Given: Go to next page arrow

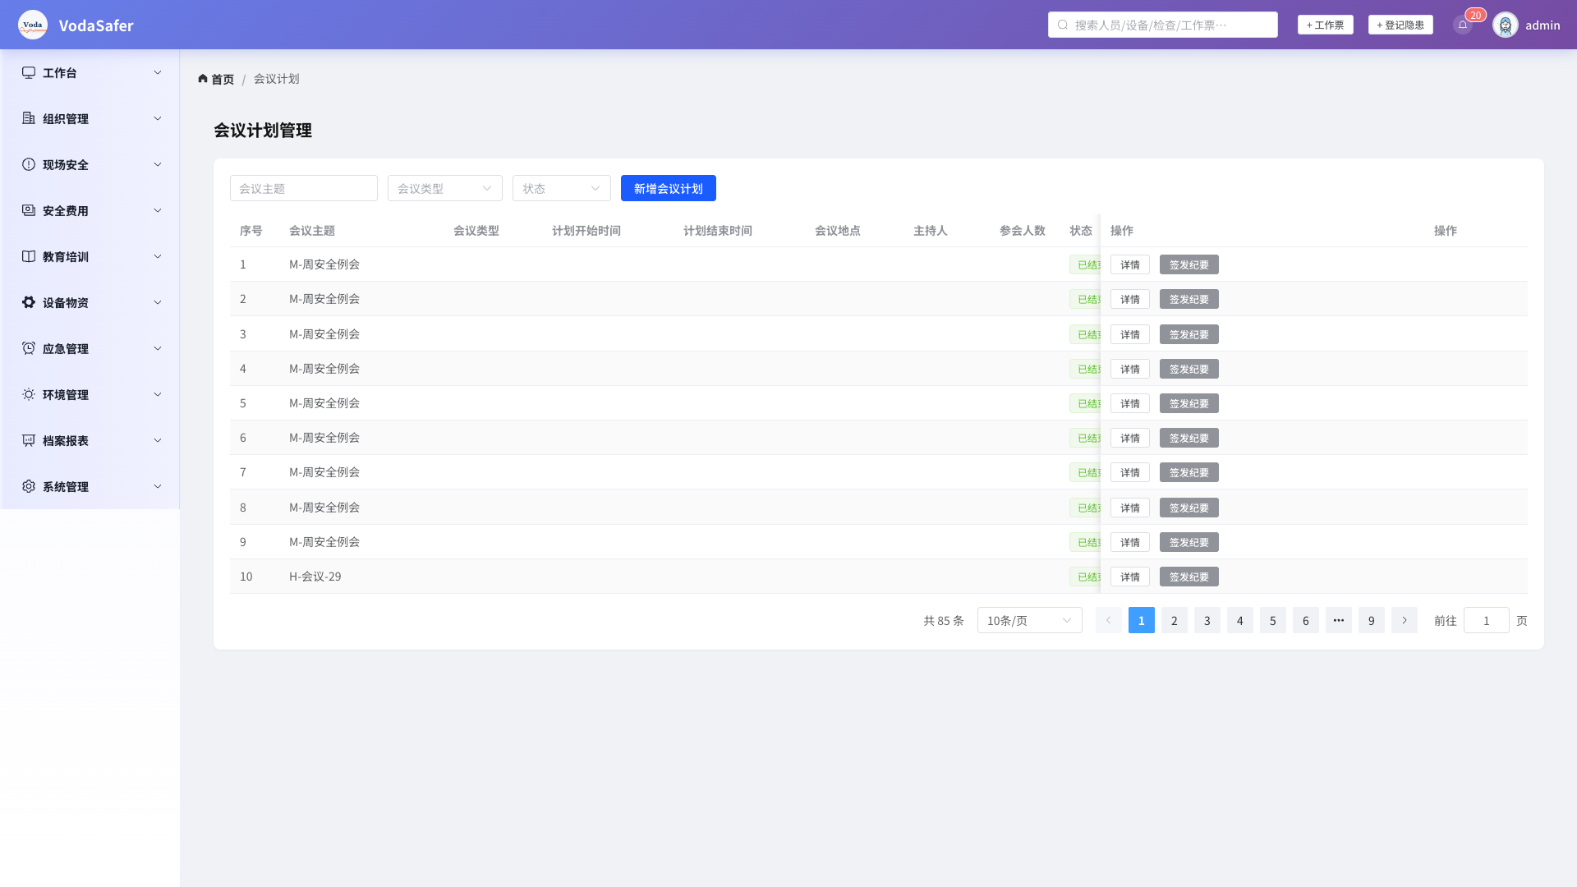Looking at the screenshot, I should (1405, 620).
